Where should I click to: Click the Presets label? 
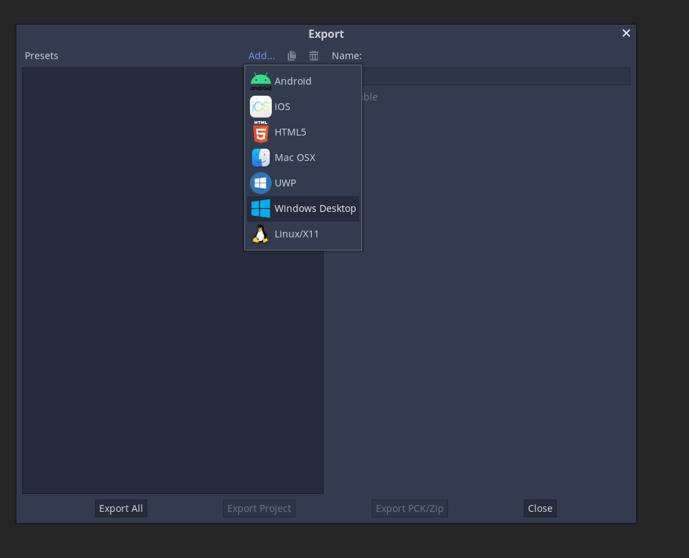41,56
